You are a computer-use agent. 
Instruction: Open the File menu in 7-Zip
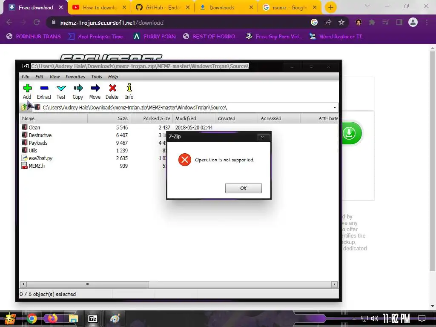pos(25,77)
